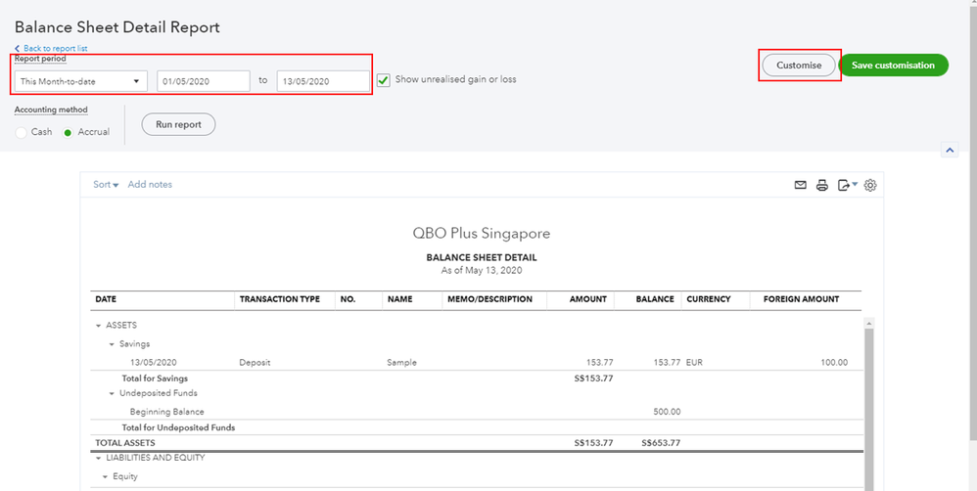Click the print report icon
977x491 pixels.
(822, 185)
